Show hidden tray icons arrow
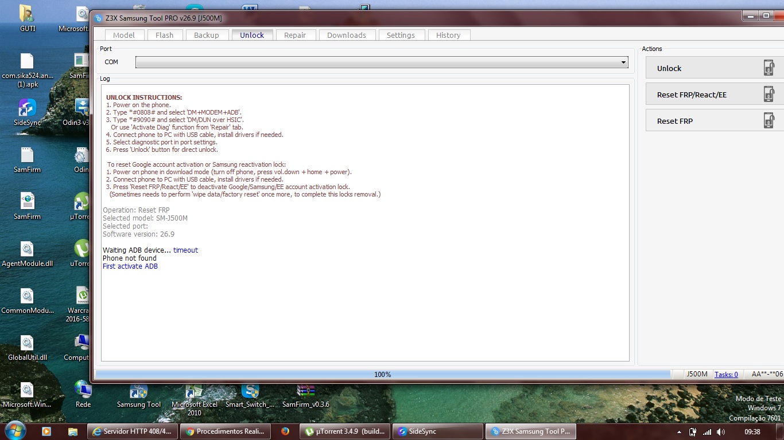The height and width of the screenshot is (440, 784). tap(680, 432)
